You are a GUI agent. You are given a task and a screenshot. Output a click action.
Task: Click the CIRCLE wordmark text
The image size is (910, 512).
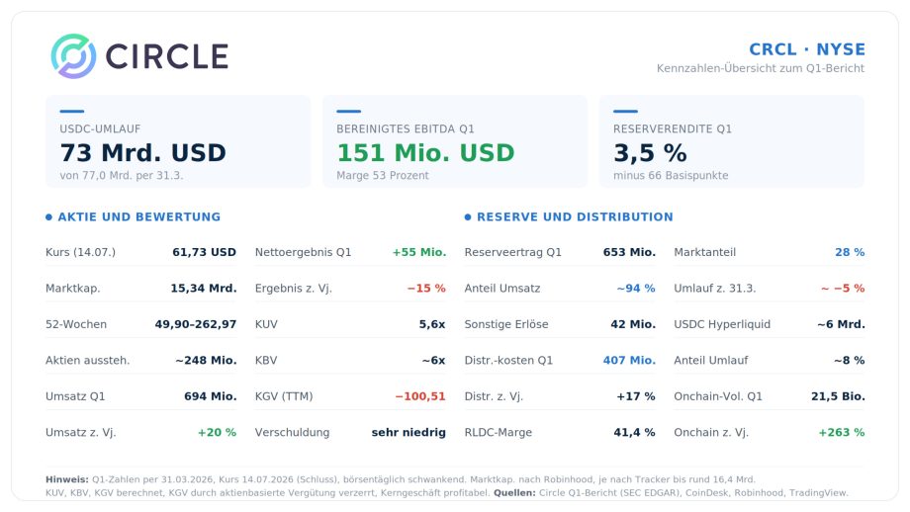pyautogui.click(x=166, y=56)
